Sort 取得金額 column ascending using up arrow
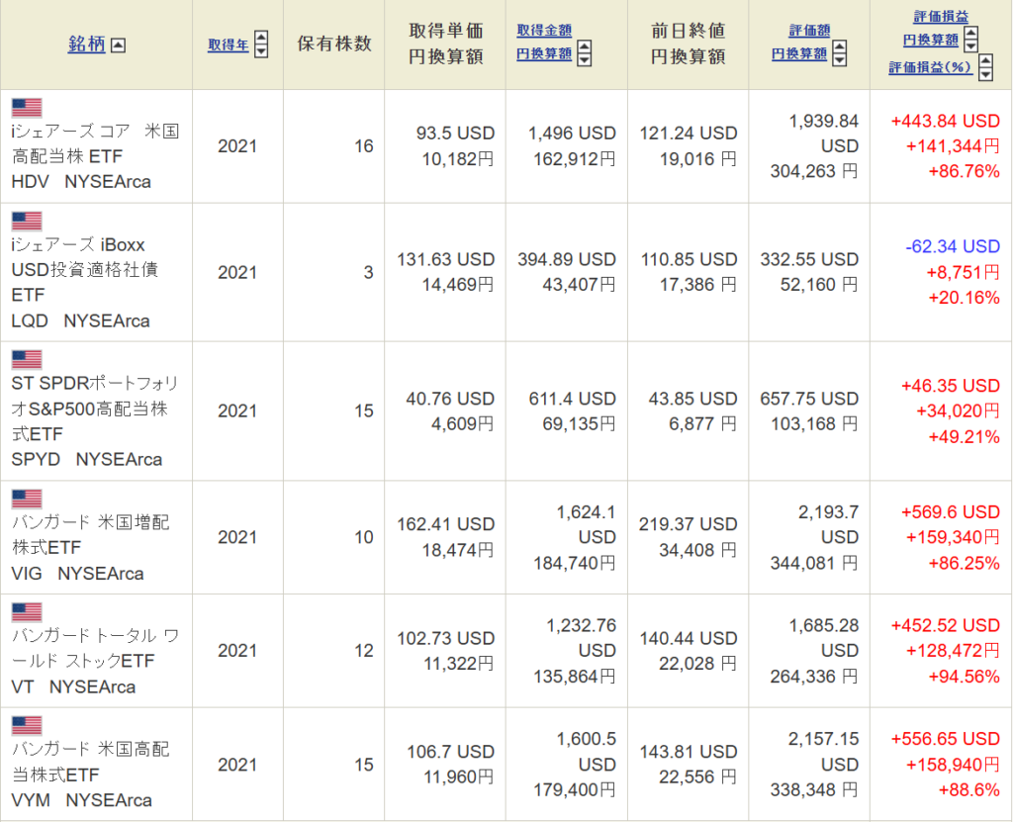The width and height of the screenshot is (1013, 822). pos(584,47)
